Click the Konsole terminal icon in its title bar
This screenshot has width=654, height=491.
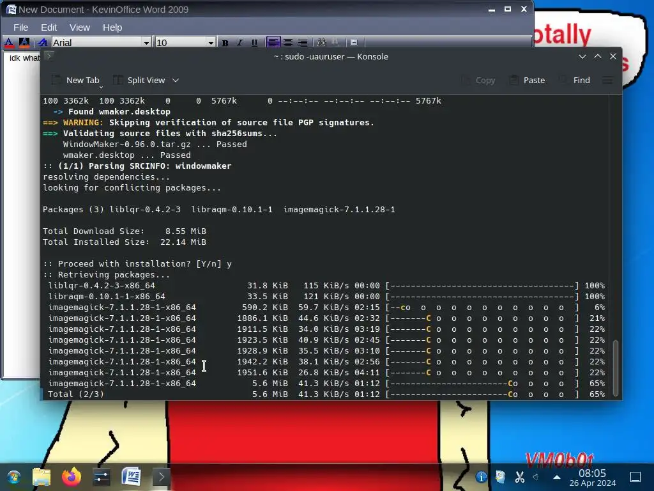[x=49, y=56]
